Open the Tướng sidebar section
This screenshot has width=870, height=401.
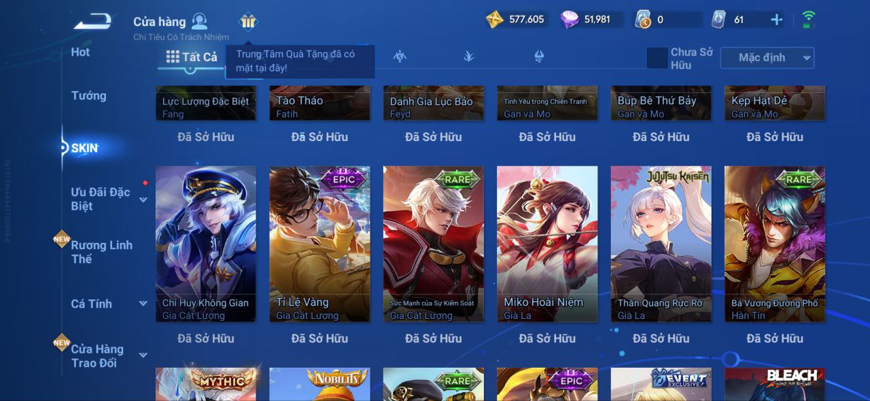pyautogui.click(x=89, y=96)
